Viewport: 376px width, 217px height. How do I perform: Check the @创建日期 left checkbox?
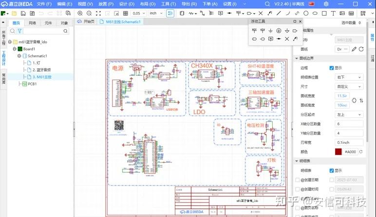click(x=298, y=180)
